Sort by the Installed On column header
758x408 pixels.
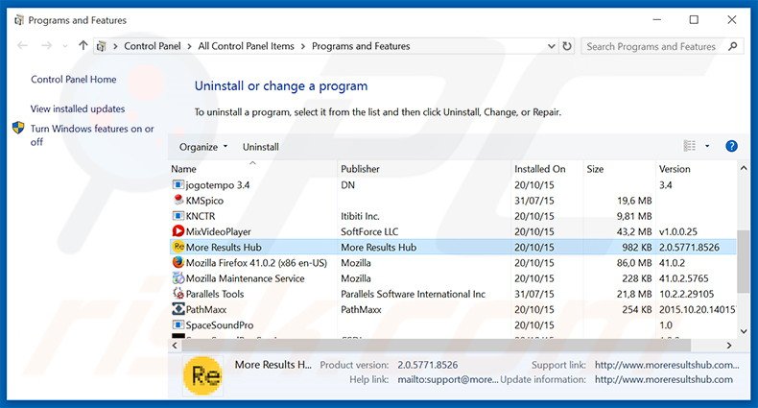coord(547,169)
